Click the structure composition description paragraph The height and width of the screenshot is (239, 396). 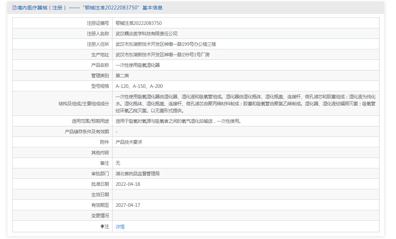[x=245, y=104]
